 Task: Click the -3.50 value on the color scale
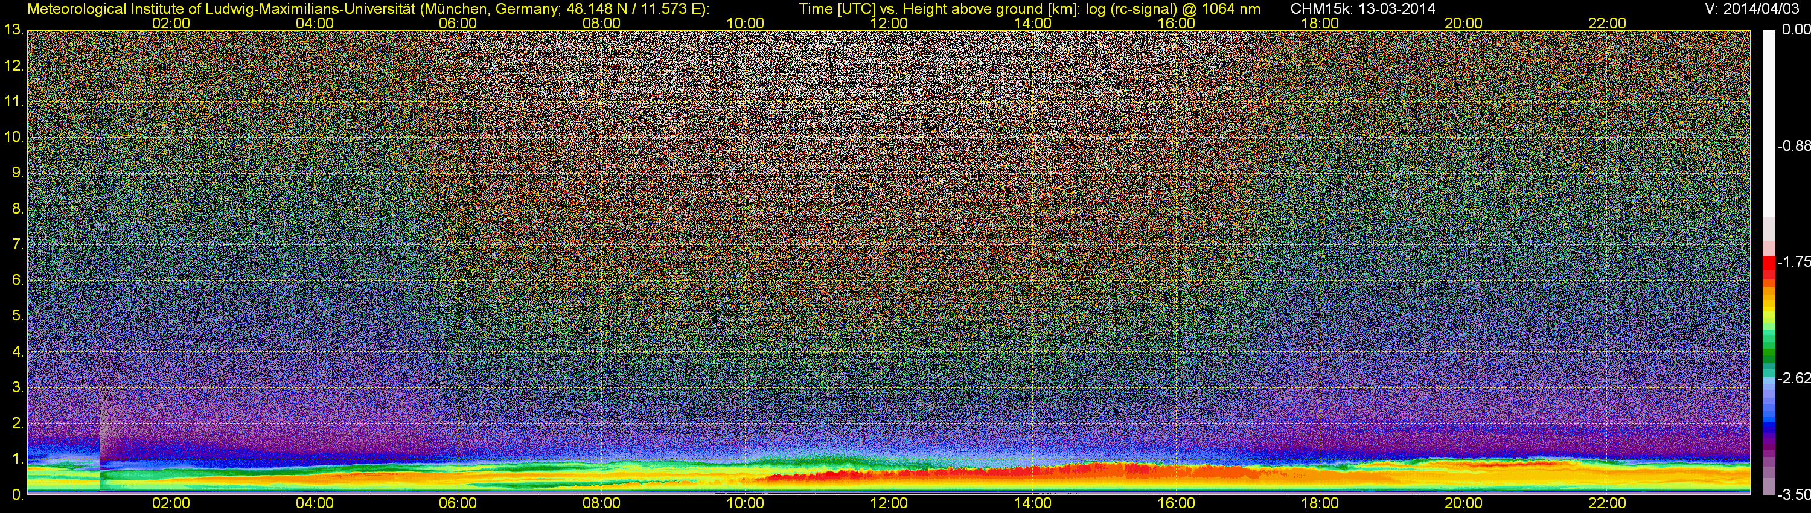pos(1793,495)
